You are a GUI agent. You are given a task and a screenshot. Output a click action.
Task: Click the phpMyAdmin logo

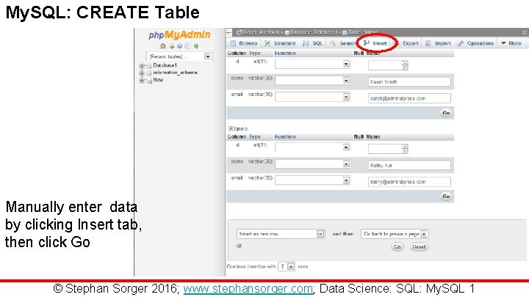[179, 35]
